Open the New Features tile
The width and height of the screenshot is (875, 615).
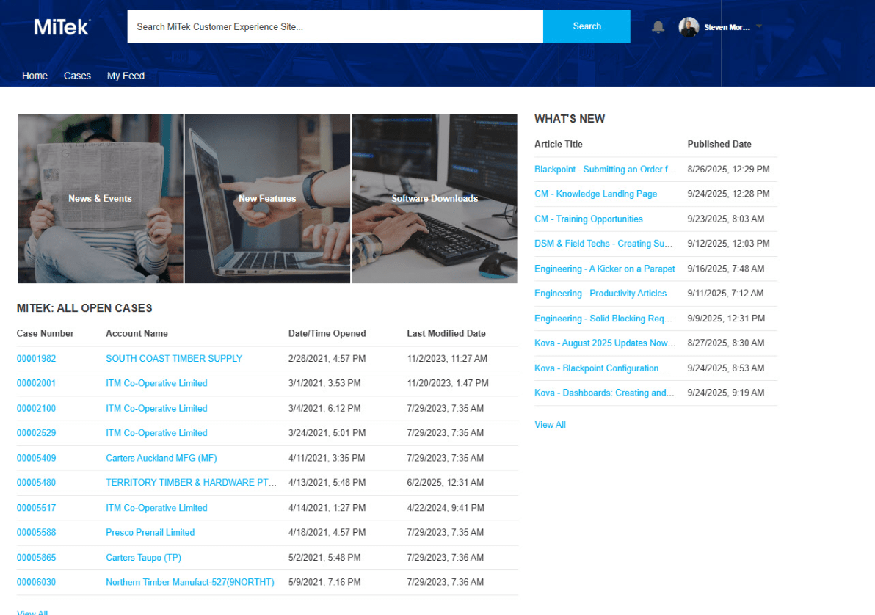point(267,198)
